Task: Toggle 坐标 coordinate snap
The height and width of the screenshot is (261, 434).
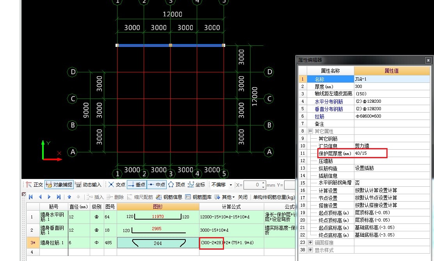Action: 196,184
